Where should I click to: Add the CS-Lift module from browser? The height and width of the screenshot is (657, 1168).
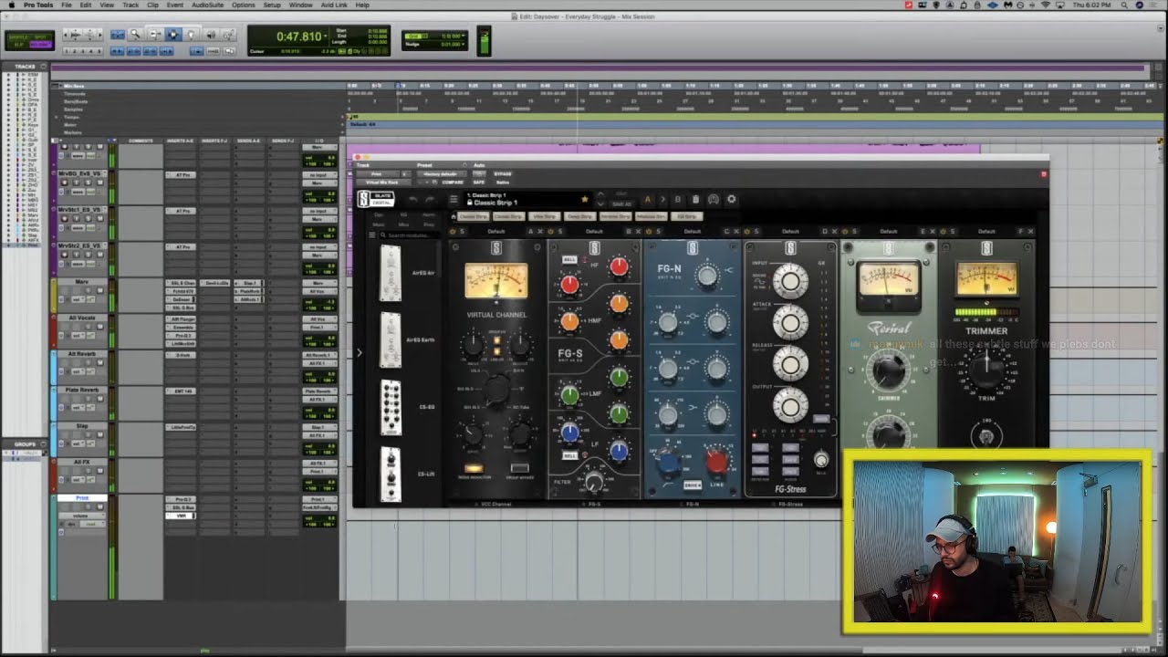pos(391,474)
